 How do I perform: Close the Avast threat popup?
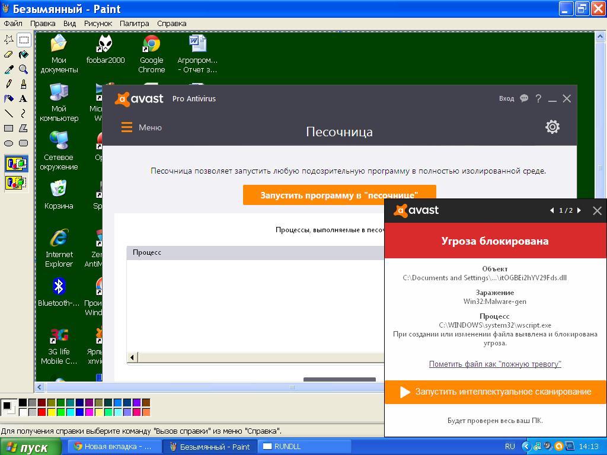click(598, 211)
